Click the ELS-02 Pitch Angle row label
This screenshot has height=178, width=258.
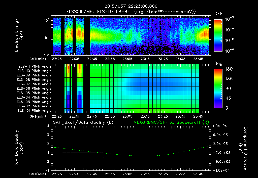tap(34, 106)
